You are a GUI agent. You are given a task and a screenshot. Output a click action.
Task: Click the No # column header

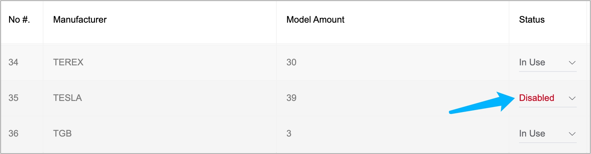[x=19, y=20]
